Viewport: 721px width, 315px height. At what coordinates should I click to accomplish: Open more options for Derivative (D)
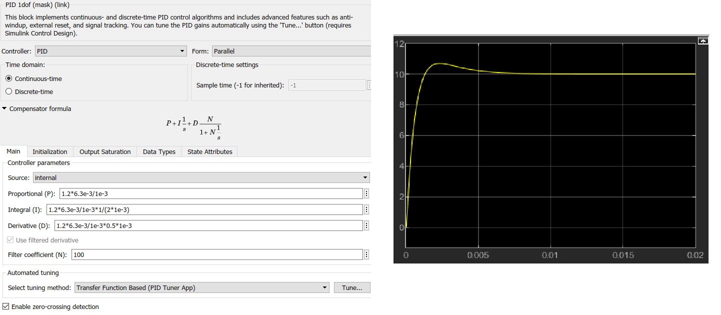(x=366, y=226)
